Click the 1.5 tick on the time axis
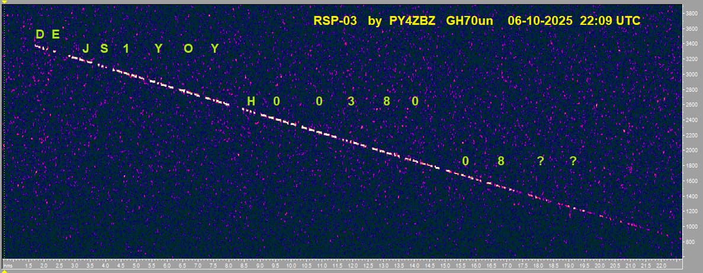This screenshot has width=703, height=273. click(x=29, y=267)
